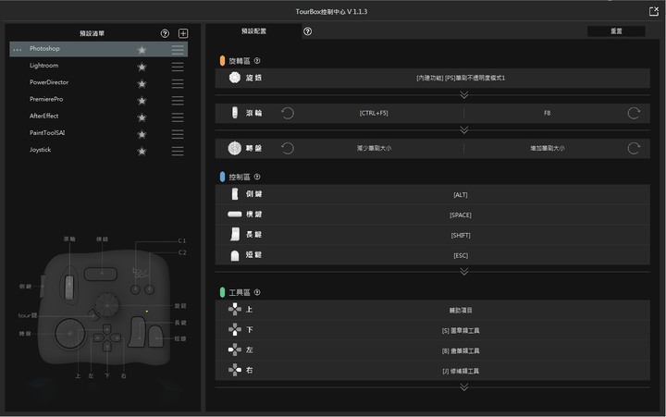Open help icon next to 控制區 heading

coord(257,177)
